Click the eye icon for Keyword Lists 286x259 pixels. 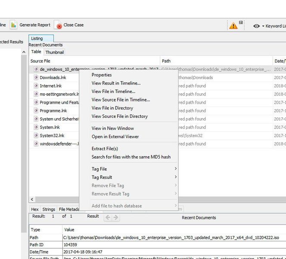pos(257,26)
